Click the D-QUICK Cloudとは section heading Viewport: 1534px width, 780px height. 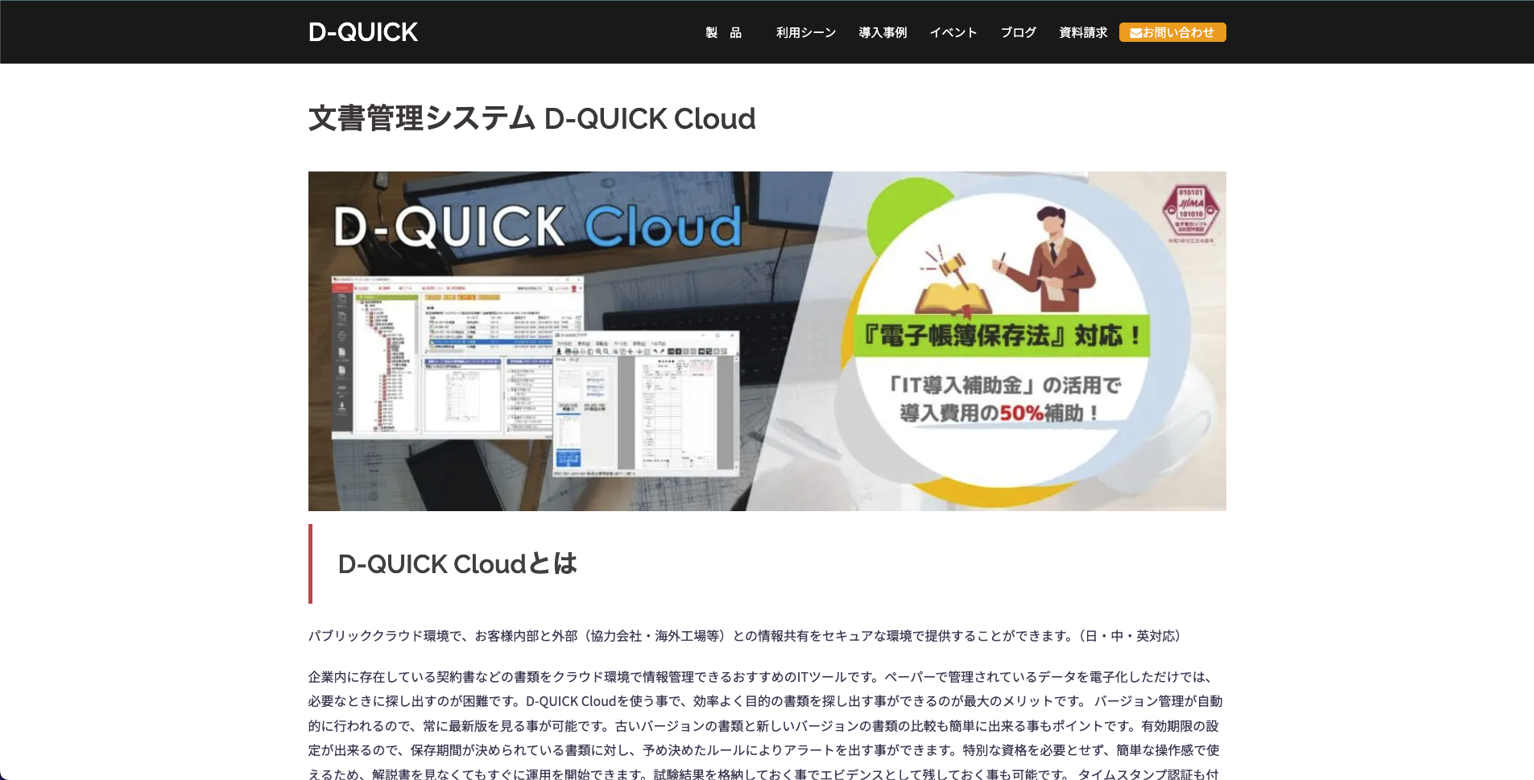click(x=457, y=564)
